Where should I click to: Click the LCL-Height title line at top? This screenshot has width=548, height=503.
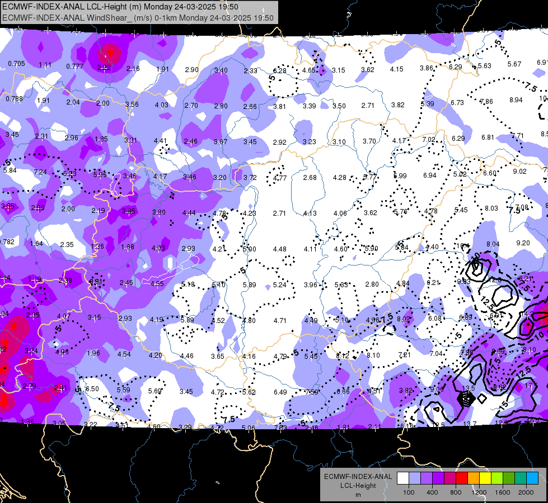[120, 7]
